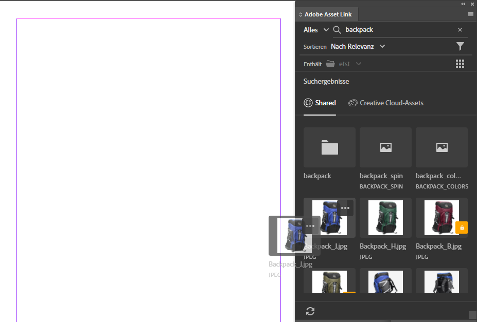The image size is (477, 322).
Task: Open the filter funnel icon
Action: tap(460, 46)
